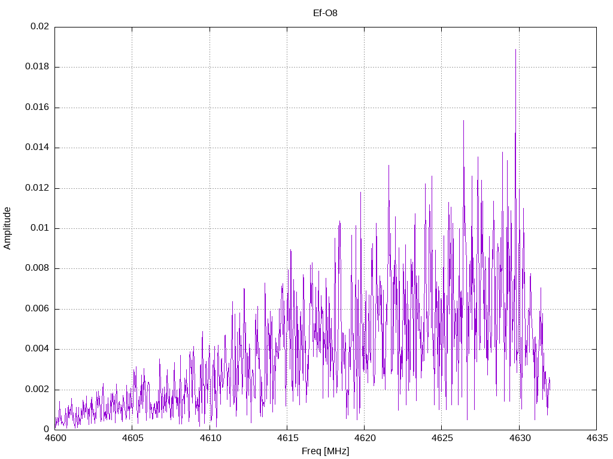Image resolution: width=613 pixels, height=459 pixels.
Task: Click the 0.004 y-axis tick label
Action: 37,349
